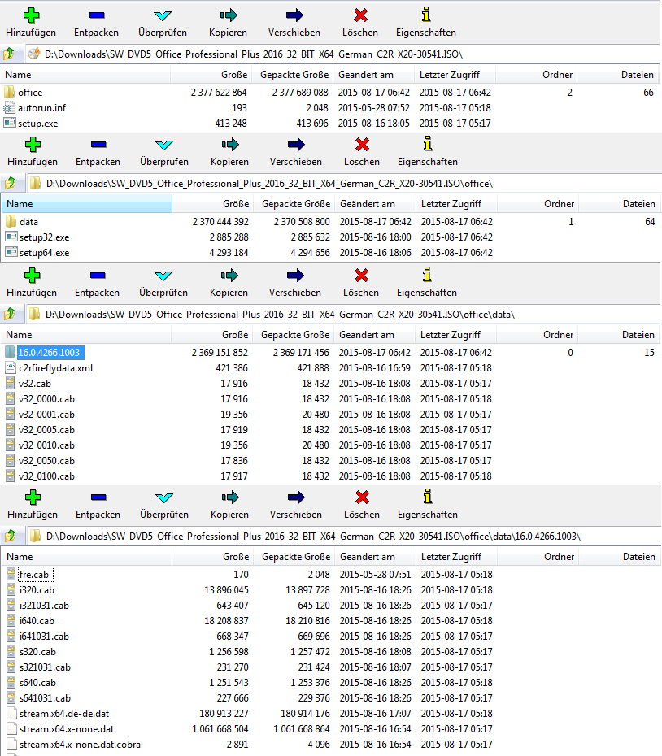Click Überprüfen in the ISO root pane toolbar
The height and width of the screenshot is (756, 662).
pyautogui.click(x=163, y=23)
